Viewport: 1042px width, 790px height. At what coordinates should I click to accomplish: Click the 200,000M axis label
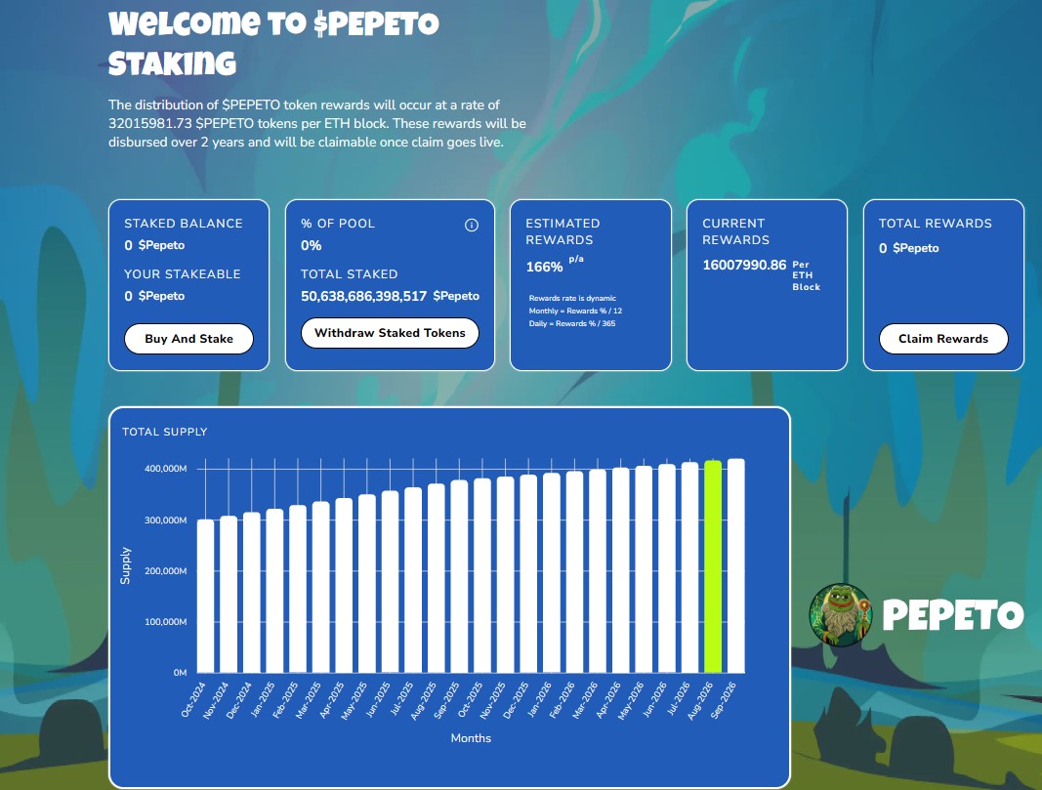pyautogui.click(x=165, y=570)
